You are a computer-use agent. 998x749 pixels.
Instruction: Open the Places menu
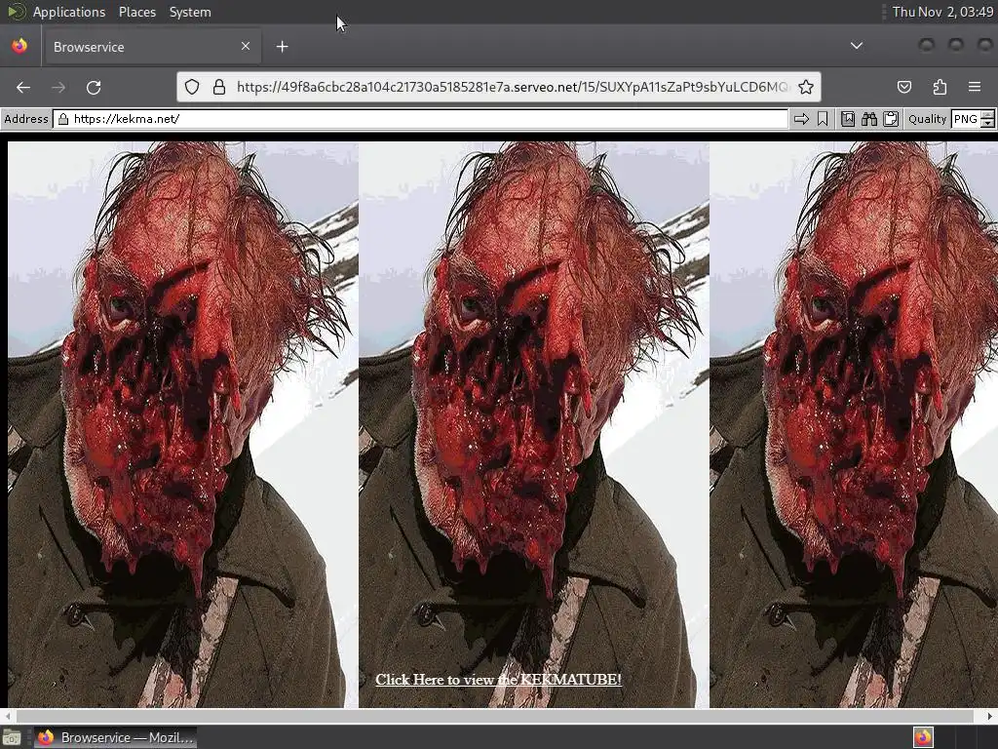(136, 12)
